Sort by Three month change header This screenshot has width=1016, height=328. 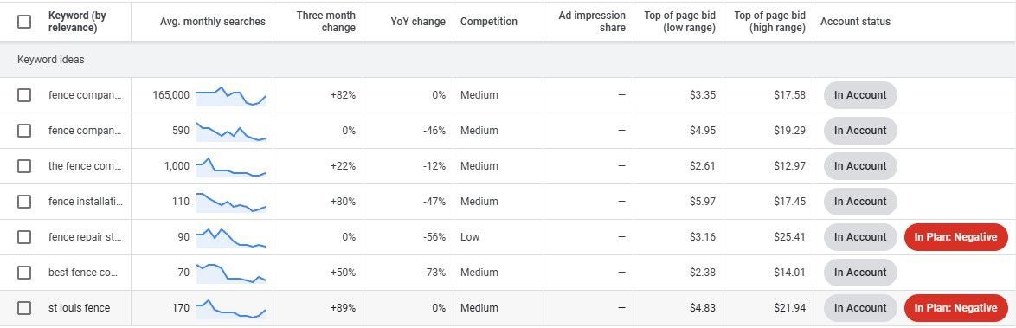(x=326, y=22)
